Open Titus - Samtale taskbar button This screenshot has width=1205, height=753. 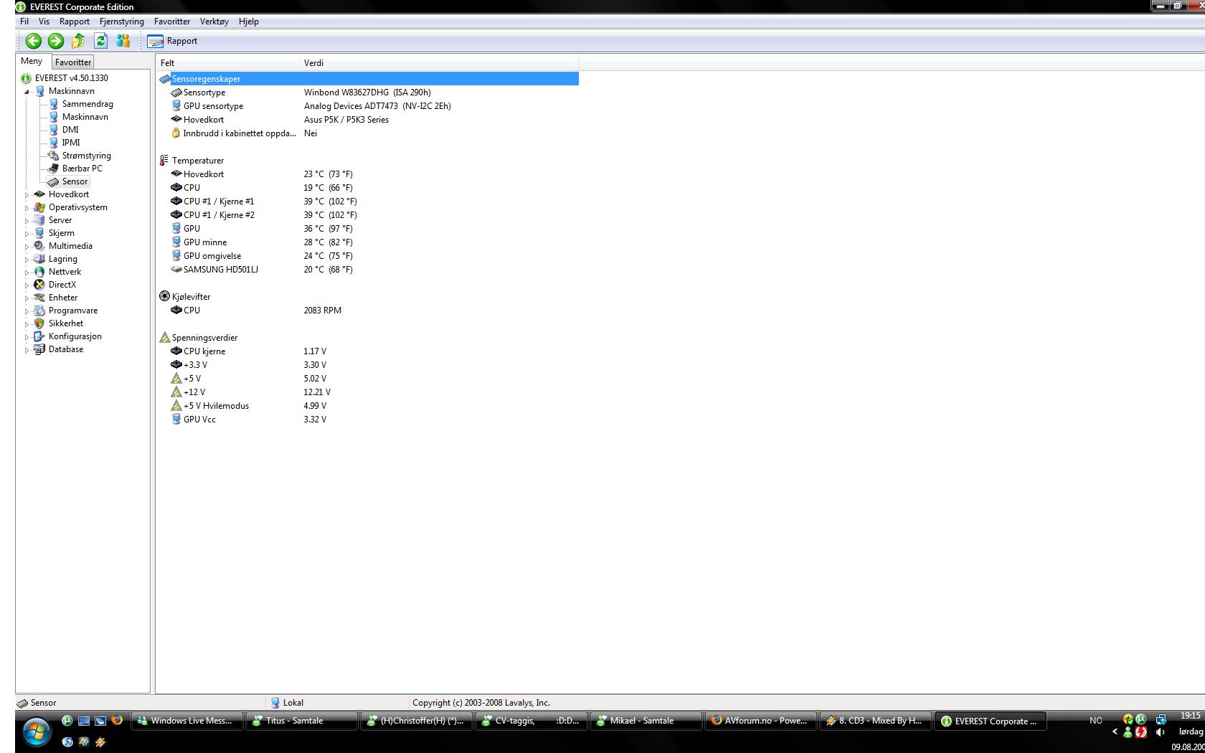click(301, 721)
